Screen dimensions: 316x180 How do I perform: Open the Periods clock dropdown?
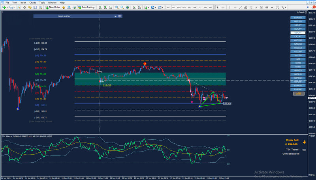153,7
